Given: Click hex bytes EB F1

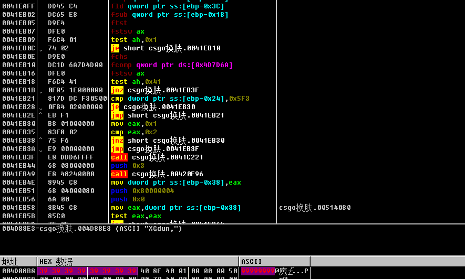Looking at the screenshot, I should click(x=58, y=115).
